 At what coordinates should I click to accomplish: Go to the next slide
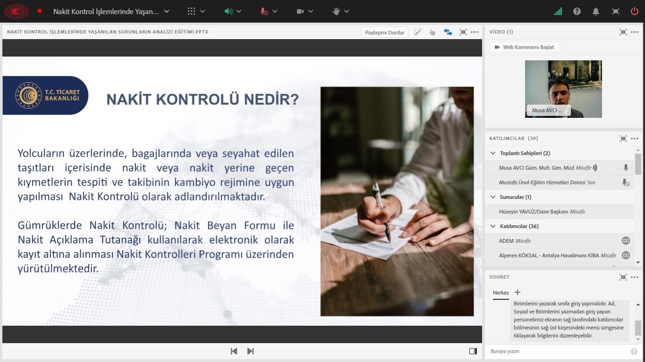(250, 351)
